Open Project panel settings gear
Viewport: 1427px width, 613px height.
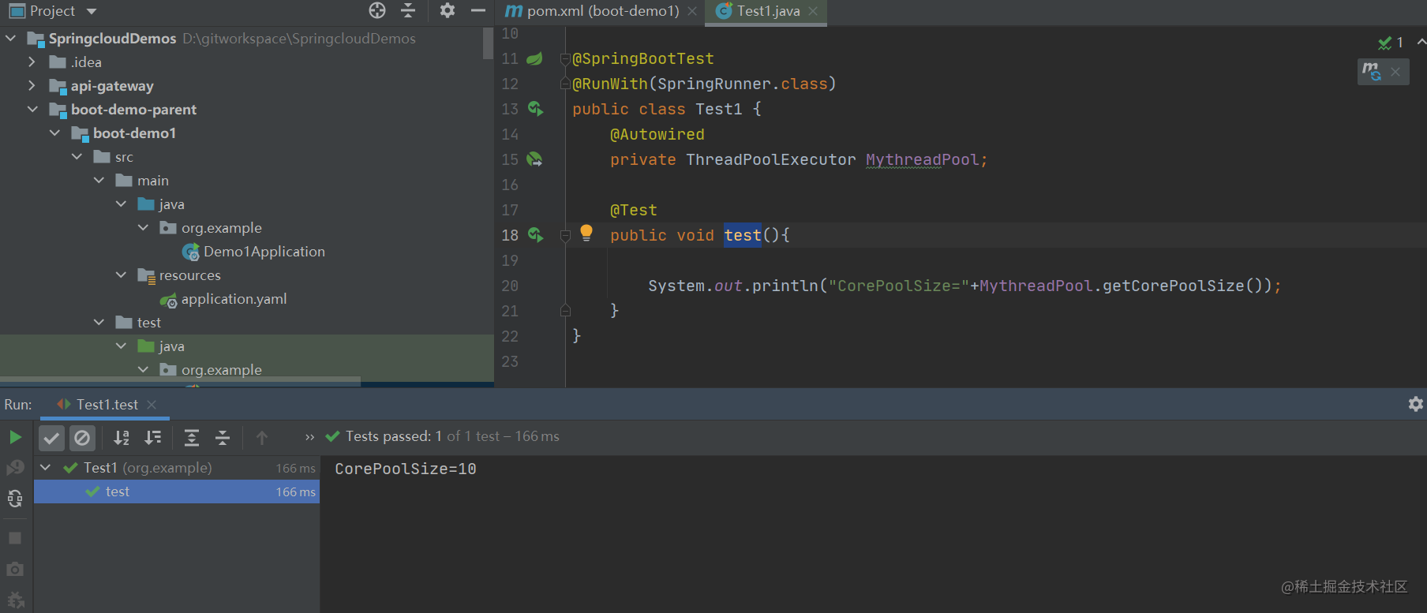[x=448, y=10]
